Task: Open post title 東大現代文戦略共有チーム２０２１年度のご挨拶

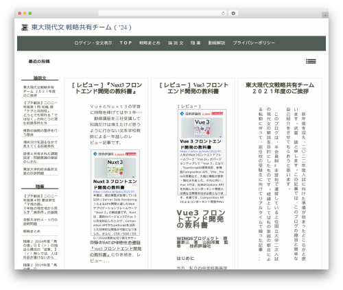Action: 280,88
